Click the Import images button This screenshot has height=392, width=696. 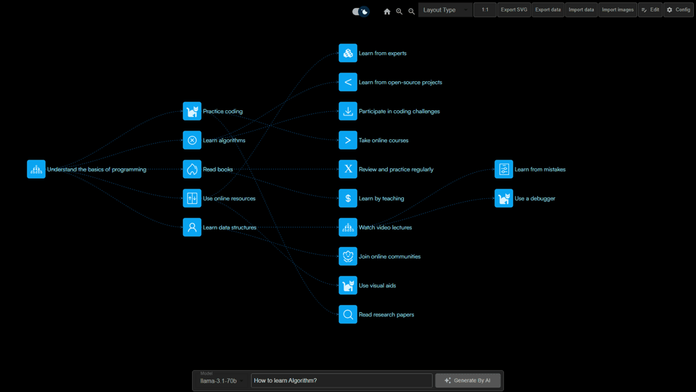pos(618,9)
